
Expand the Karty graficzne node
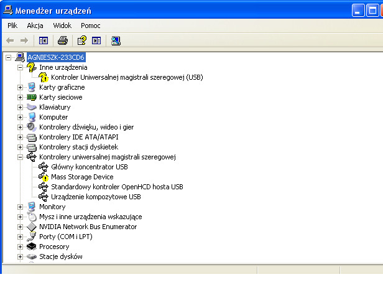click(x=21, y=87)
